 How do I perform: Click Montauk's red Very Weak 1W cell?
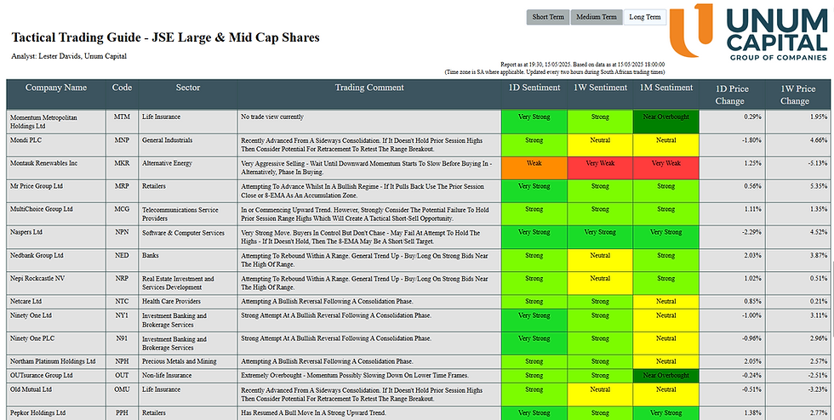(x=600, y=168)
